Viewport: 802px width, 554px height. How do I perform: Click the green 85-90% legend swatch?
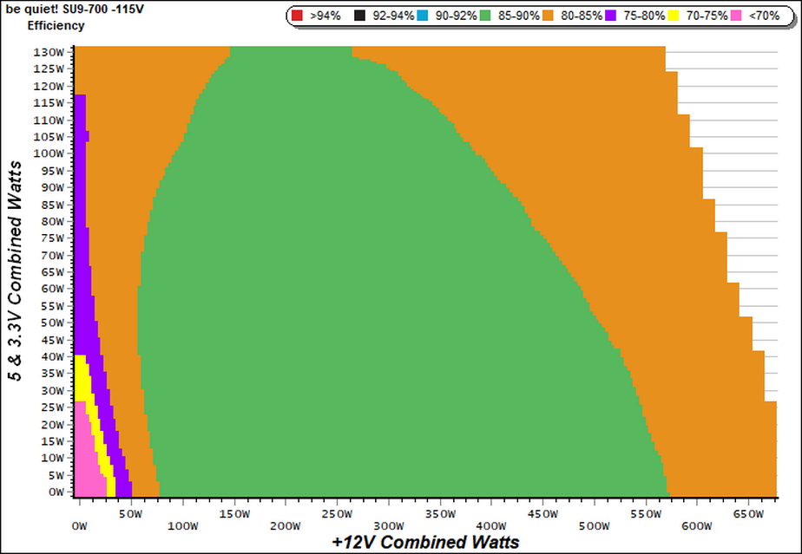[485, 16]
